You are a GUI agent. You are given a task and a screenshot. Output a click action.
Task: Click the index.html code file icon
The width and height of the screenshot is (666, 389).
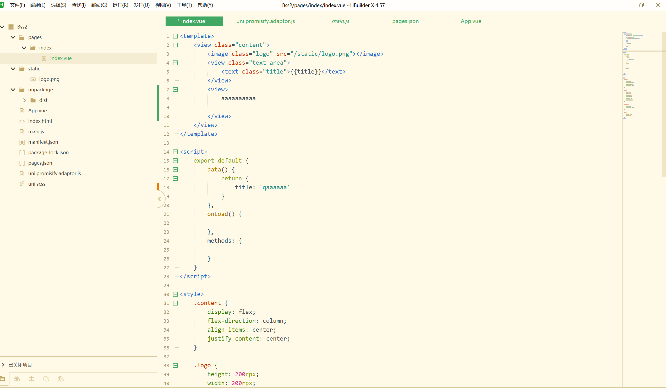[22, 121]
